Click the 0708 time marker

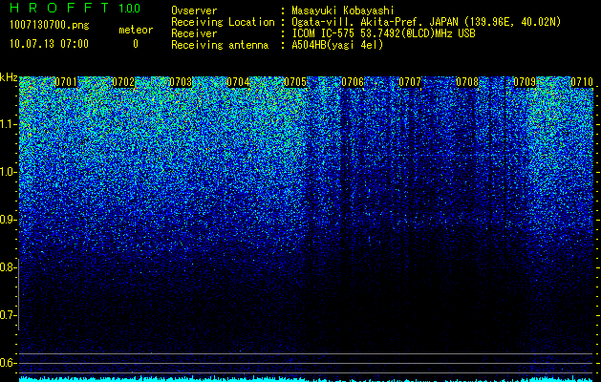pyautogui.click(x=467, y=82)
